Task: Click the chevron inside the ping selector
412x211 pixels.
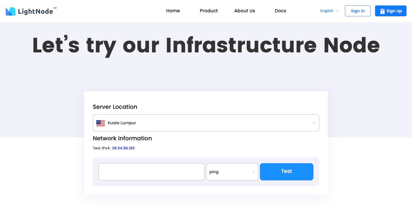Action: click(253, 172)
